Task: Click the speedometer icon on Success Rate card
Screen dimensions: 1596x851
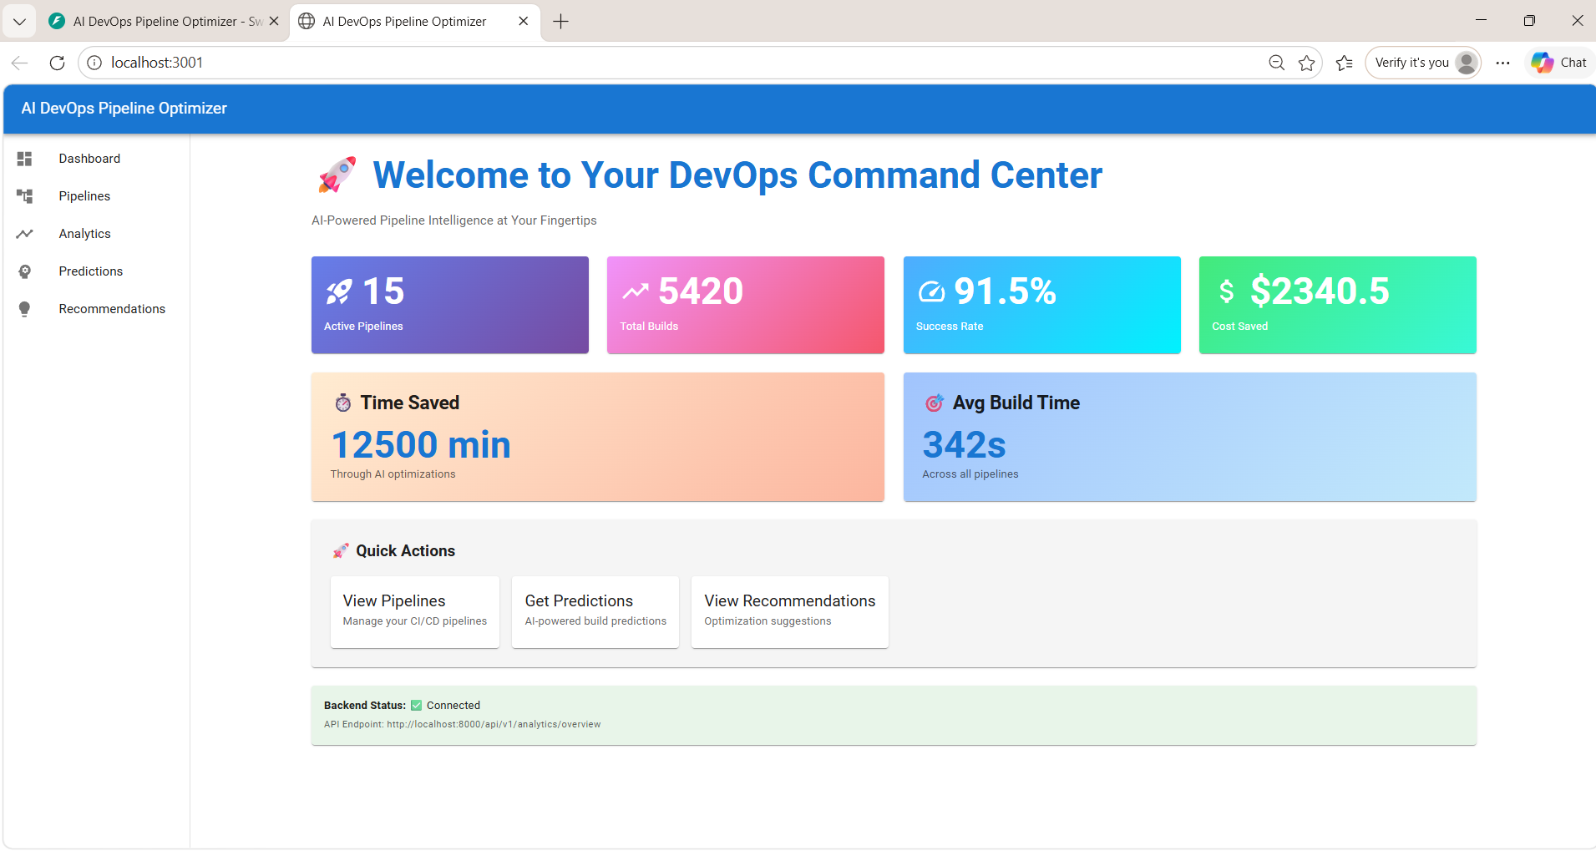Action: click(x=932, y=290)
